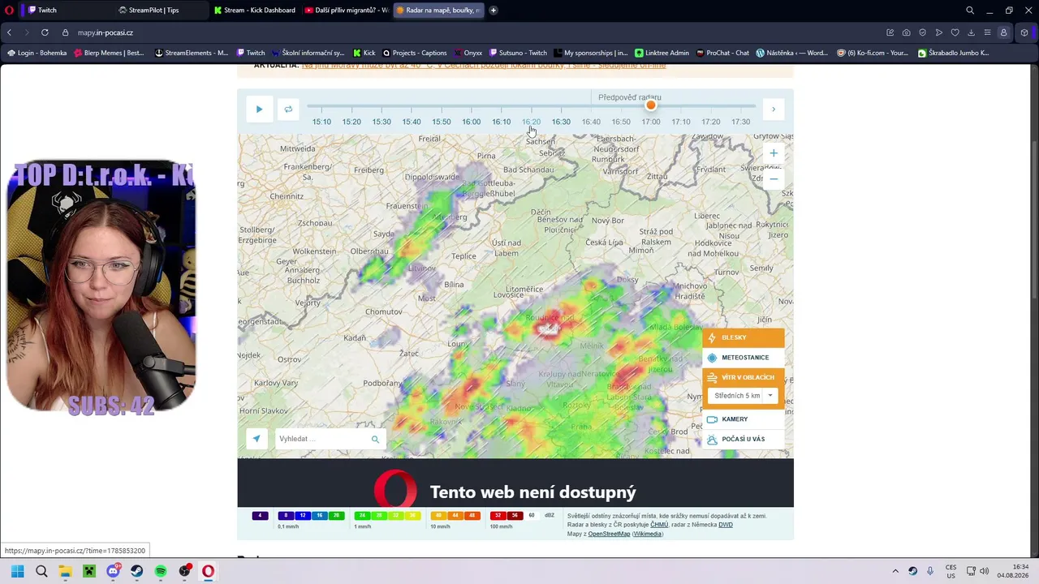Open the Opera profile account icon
Screen dimensions: 1039x584
point(1003,32)
